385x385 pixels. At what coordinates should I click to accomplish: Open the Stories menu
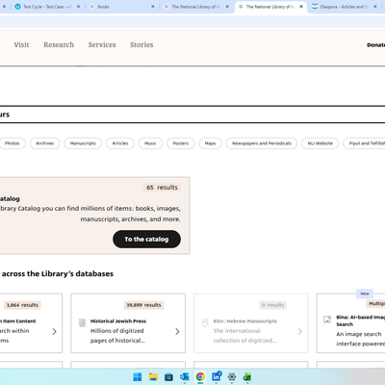[x=141, y=44]
